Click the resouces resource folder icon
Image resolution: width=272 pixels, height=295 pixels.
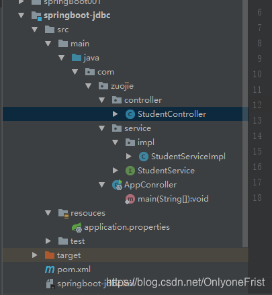coord(63,214)
